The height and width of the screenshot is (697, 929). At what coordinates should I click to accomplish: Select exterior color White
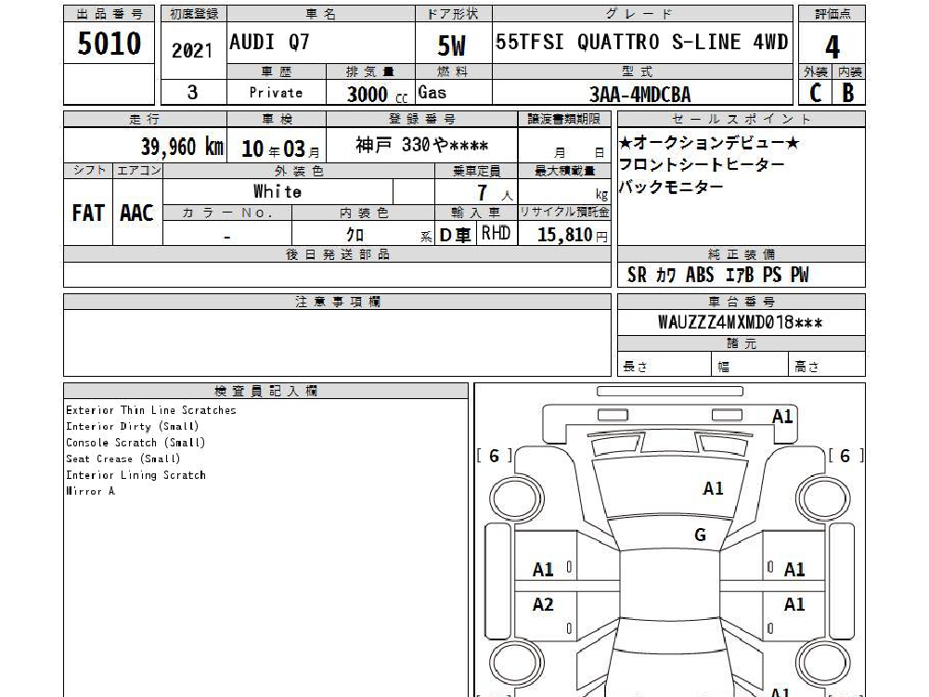pos(277,191)
